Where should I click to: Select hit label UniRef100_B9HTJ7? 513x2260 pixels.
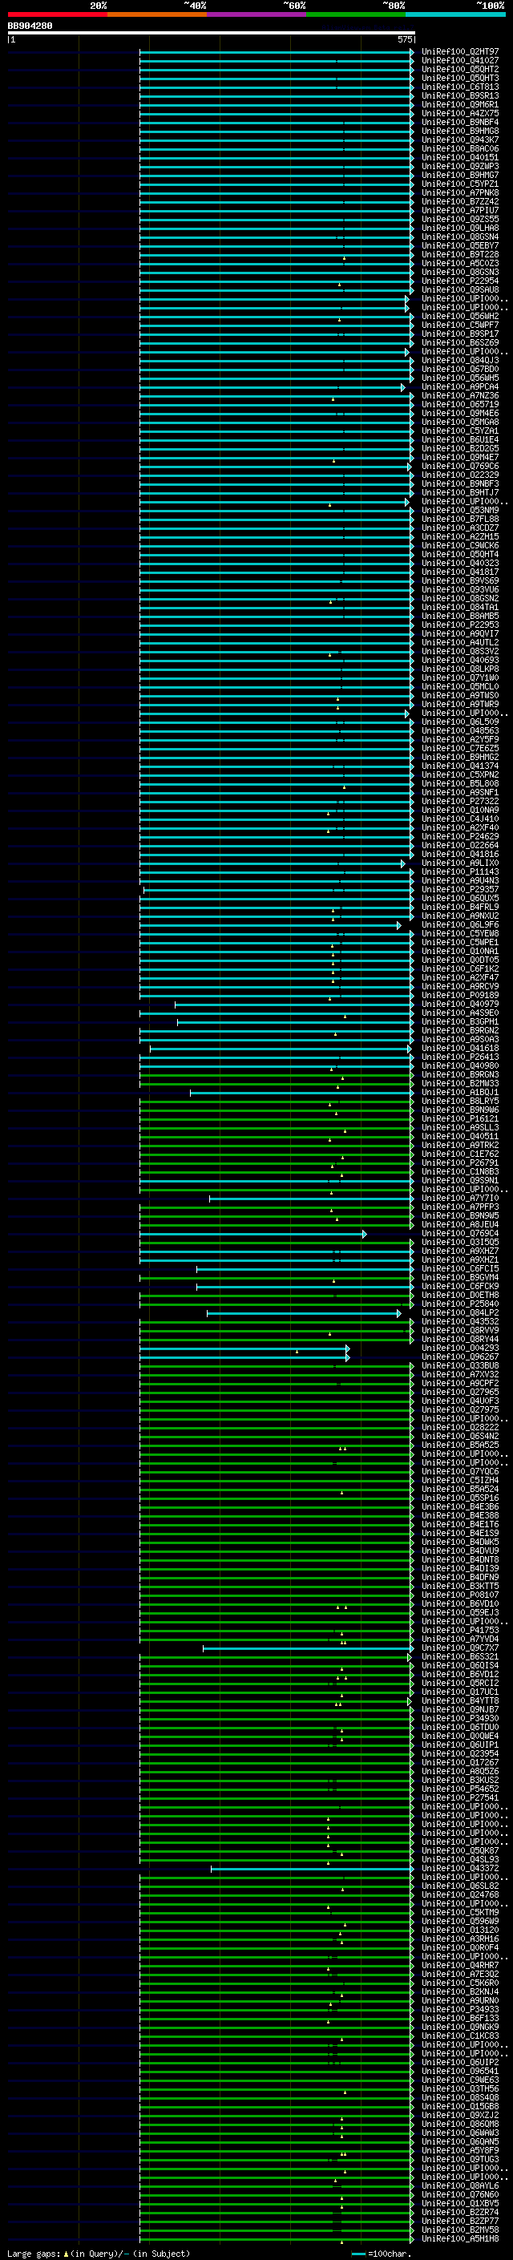[x=460, y=493]
